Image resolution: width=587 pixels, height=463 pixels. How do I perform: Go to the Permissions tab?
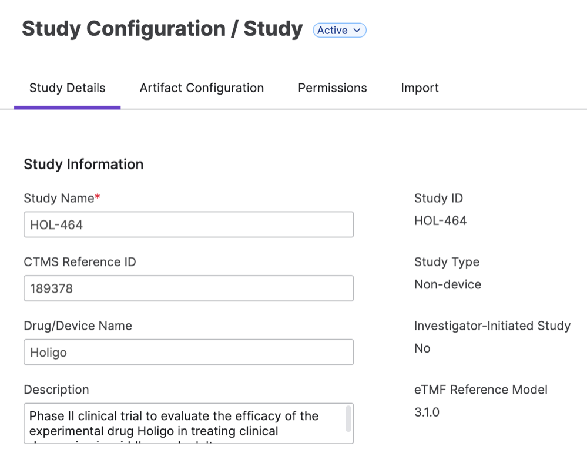click(332, 88)
